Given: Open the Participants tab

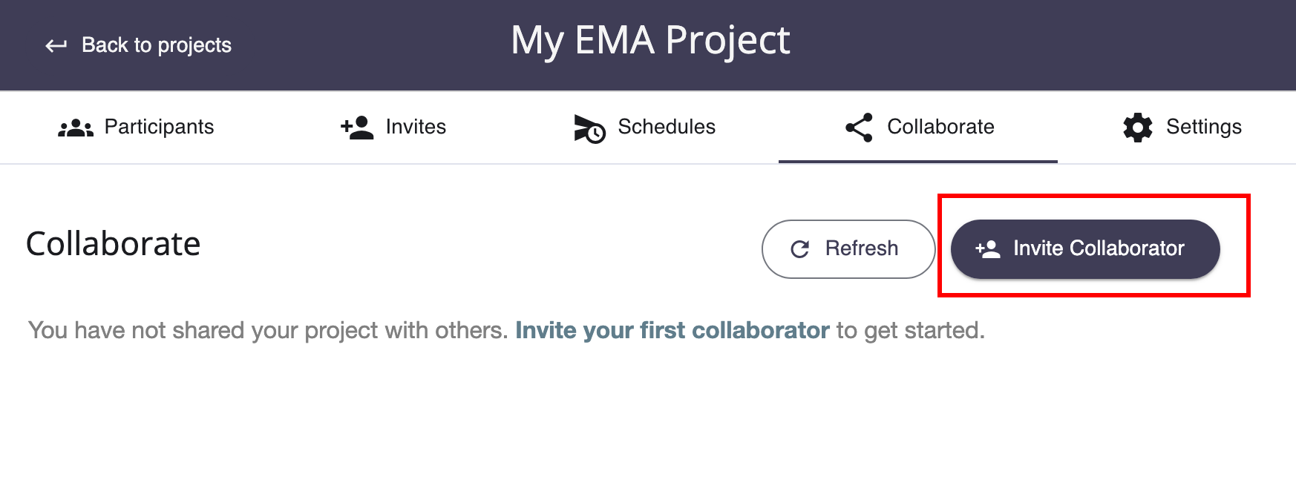Looking at the screenshot, I should pos(137,127).
